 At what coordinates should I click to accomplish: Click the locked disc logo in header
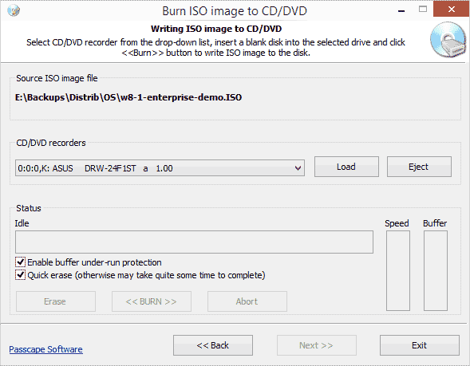tap(448, 40)
